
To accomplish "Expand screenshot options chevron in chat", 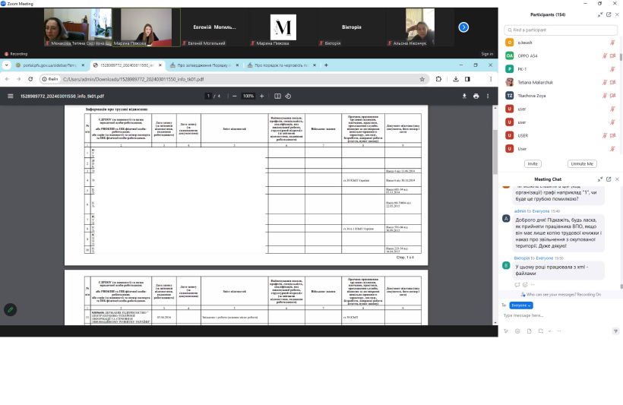I will tap(549, 331).
